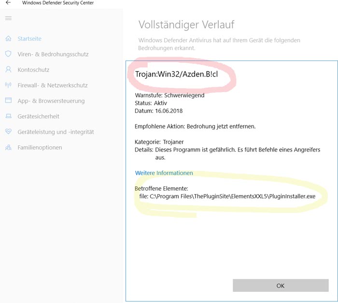Open Gerätesicherheit page

38,117
